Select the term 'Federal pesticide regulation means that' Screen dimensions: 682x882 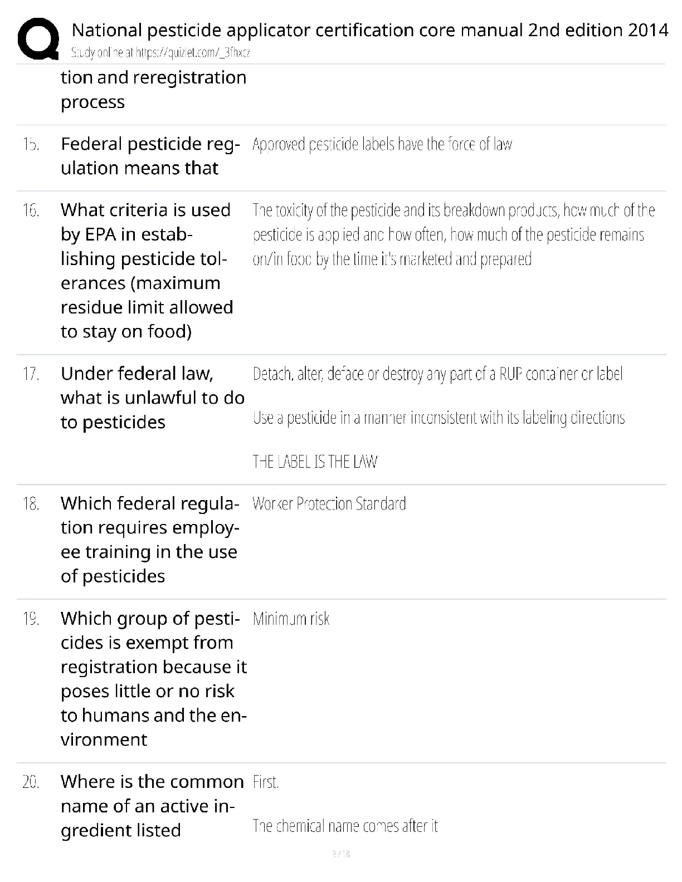(150, 156)
